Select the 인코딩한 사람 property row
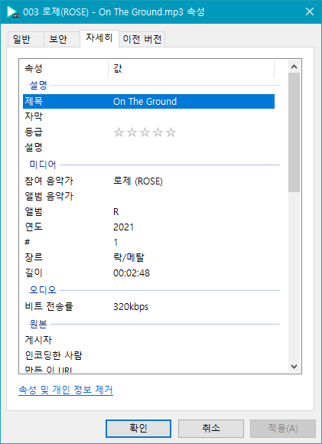Viewport: 322px width, 444px height. 148,355
